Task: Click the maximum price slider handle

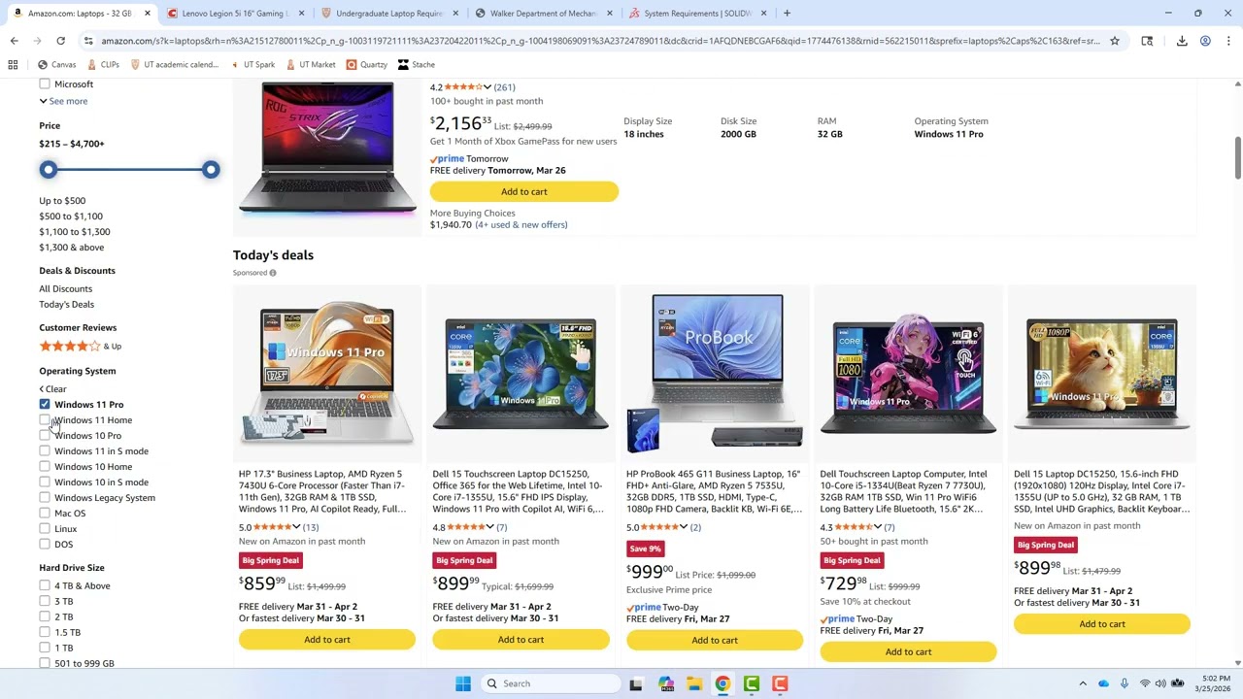Action: click(x=211, y=170)
